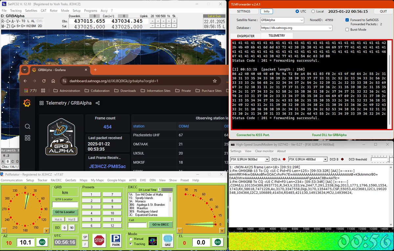Open Grafana dashboards grid icon in sidebar
The height and width of the screenshot is (251, 394).
coord(28,138)
